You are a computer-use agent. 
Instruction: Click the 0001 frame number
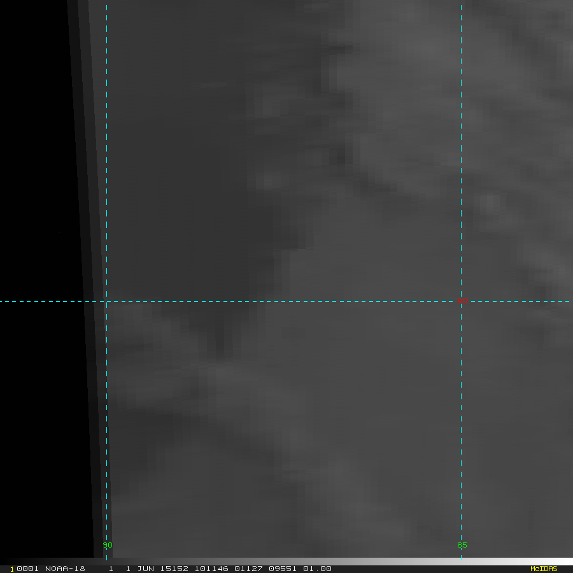(27, 569)
